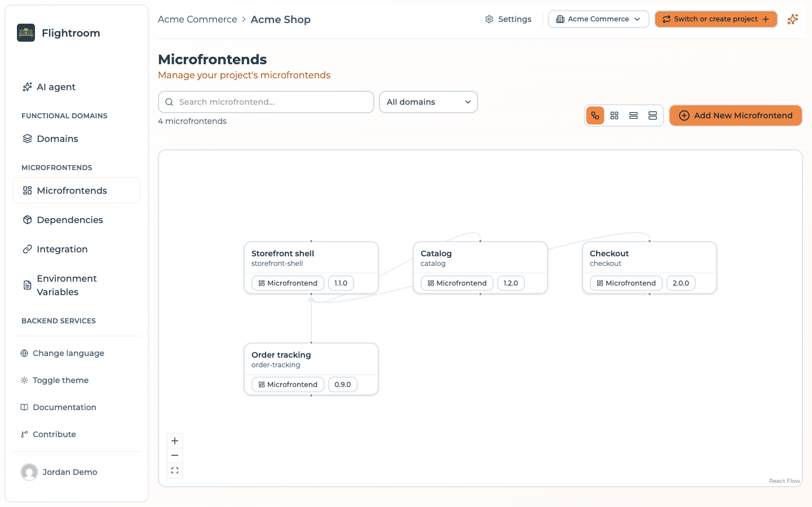Viewport: 812px width, 507px height.
Task: Click version 0.9.0 tag
Action: pos(343,384)
